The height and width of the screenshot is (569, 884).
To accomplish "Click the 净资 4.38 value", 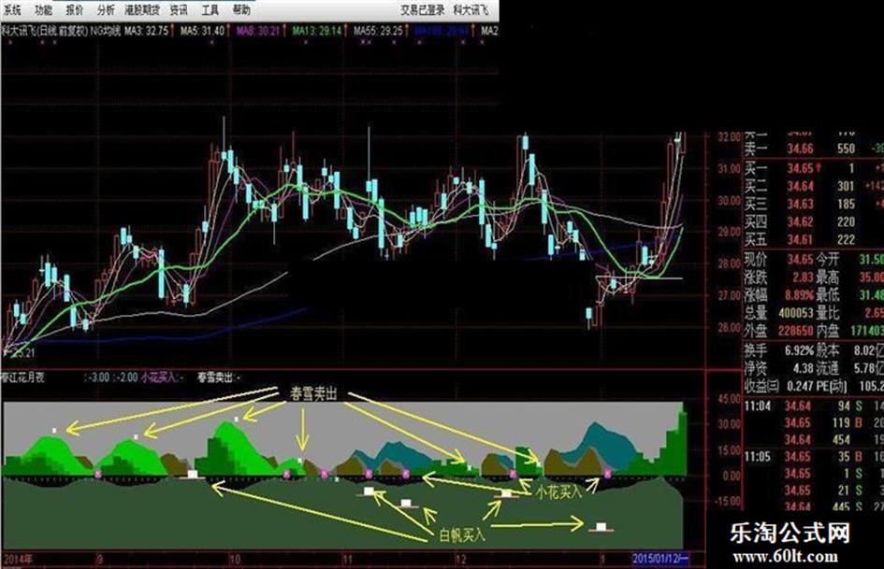I will (x=803, y=368).
